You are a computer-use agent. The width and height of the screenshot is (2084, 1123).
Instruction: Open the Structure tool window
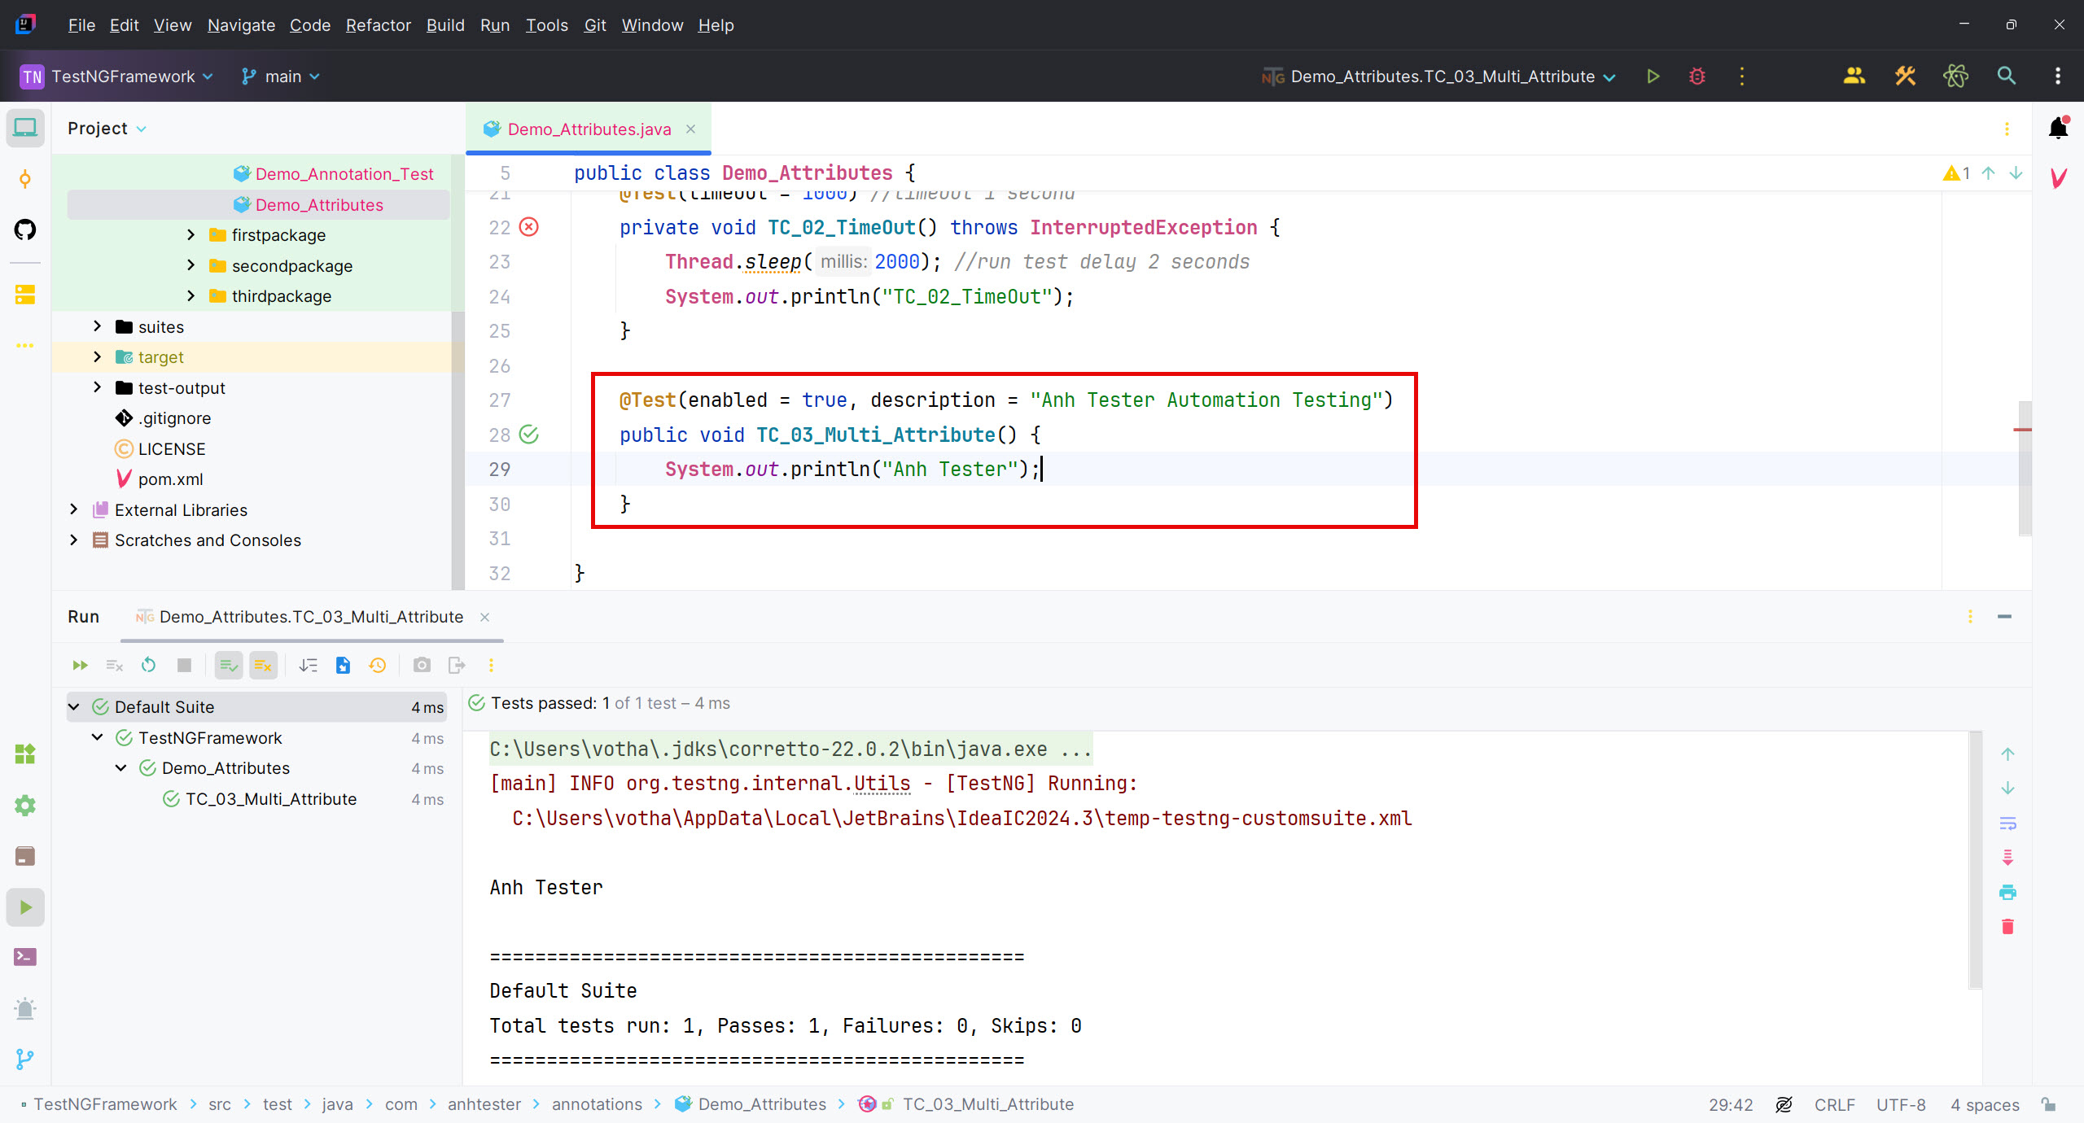pos(25,294)
